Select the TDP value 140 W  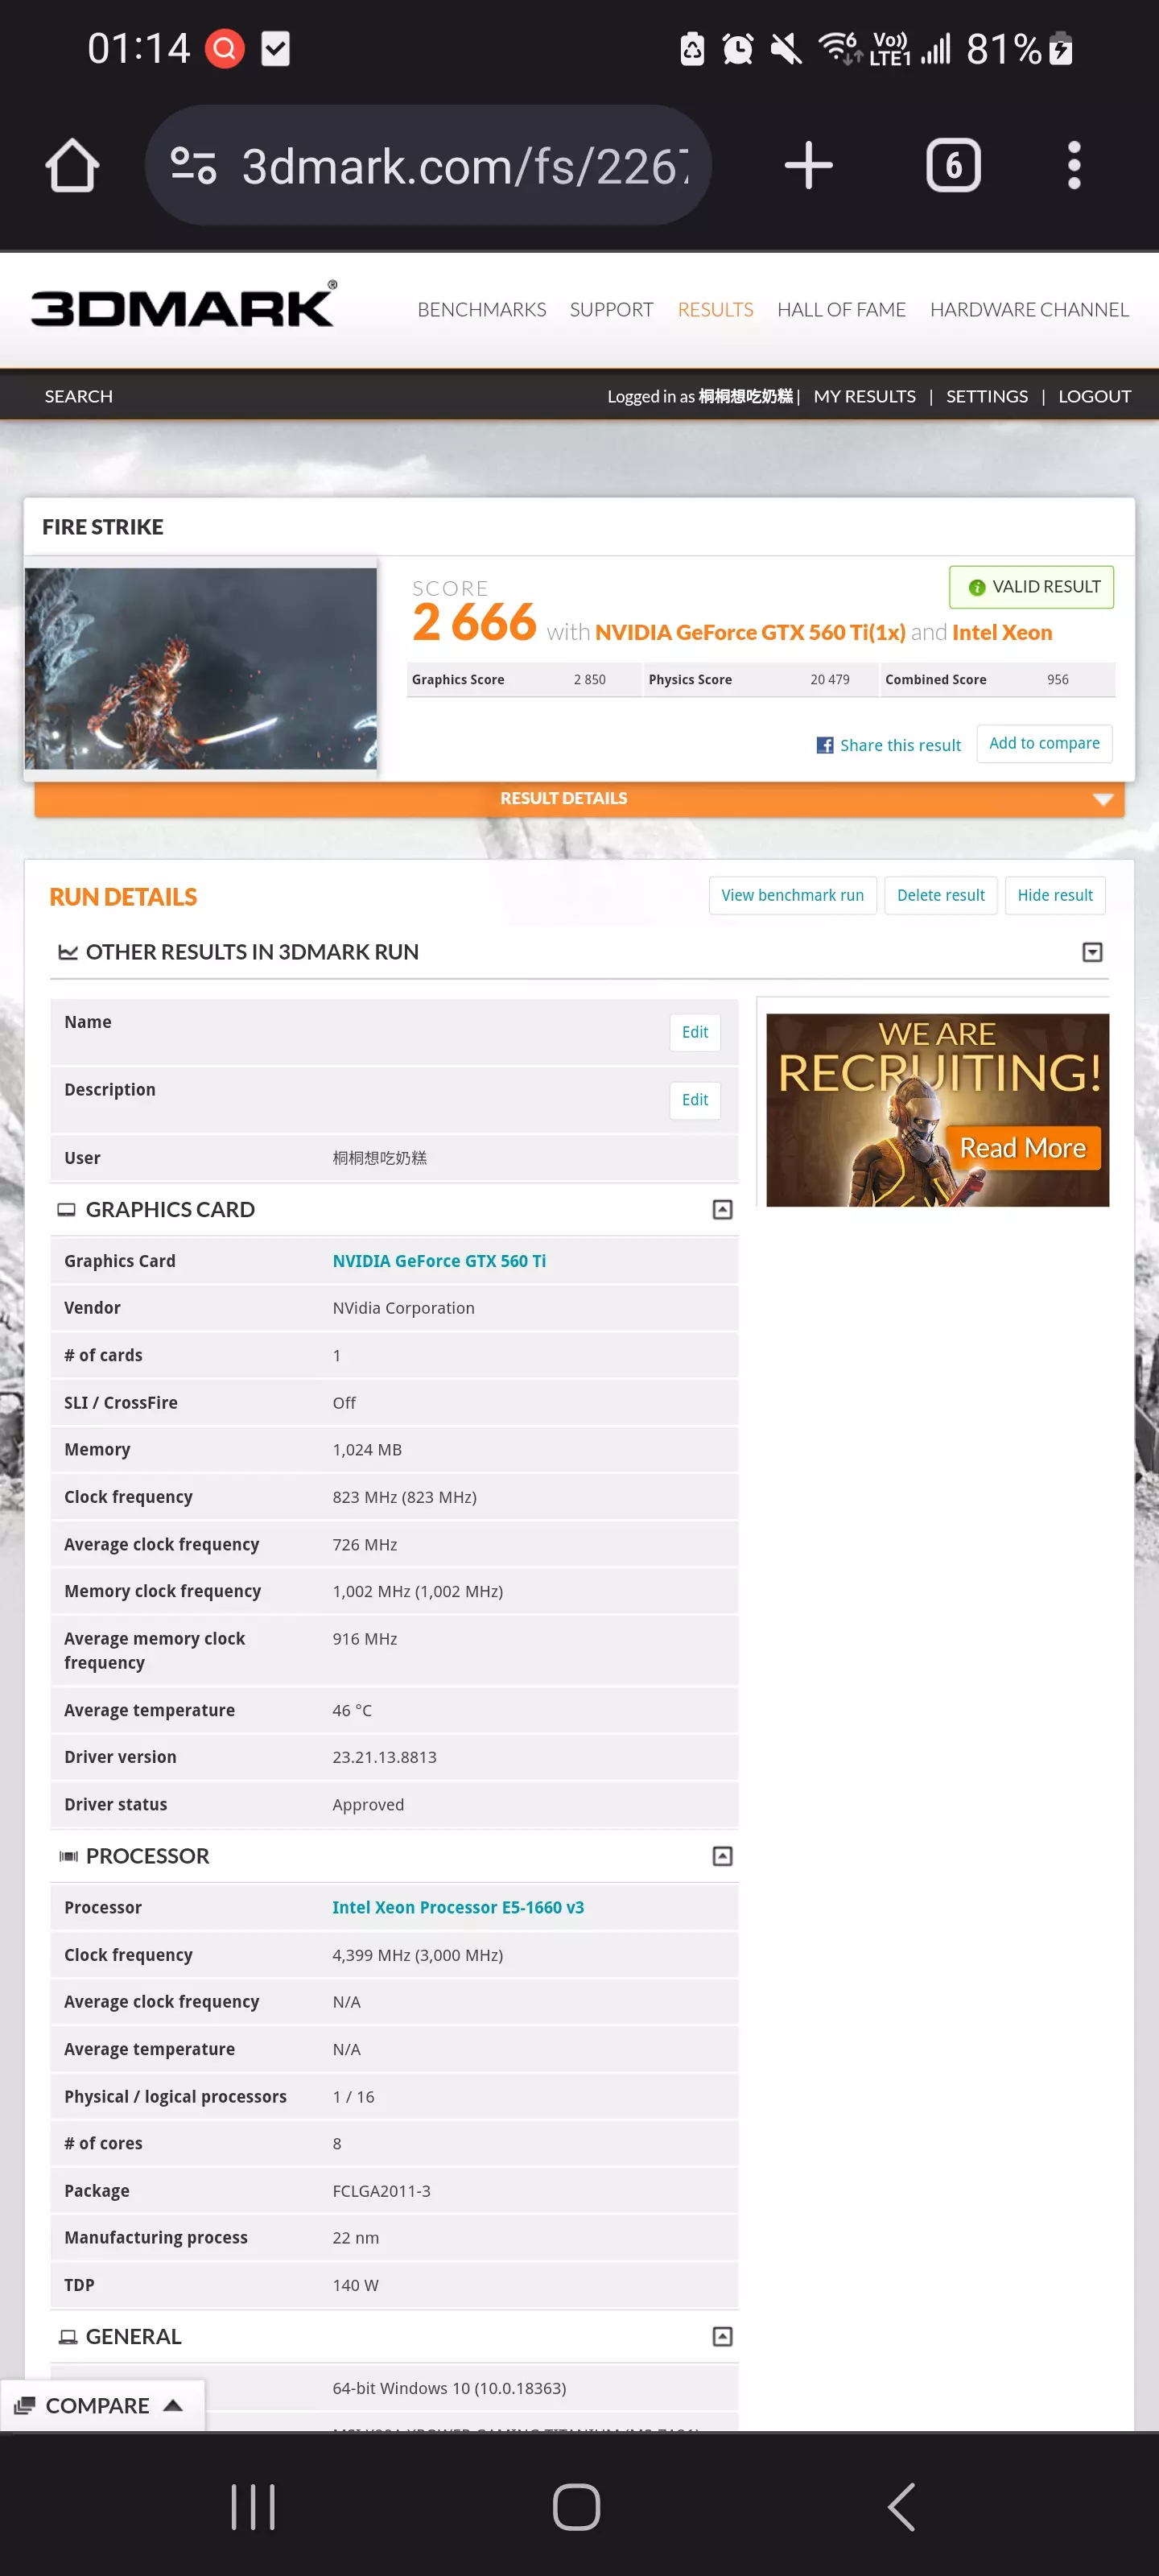[355, 2285]
